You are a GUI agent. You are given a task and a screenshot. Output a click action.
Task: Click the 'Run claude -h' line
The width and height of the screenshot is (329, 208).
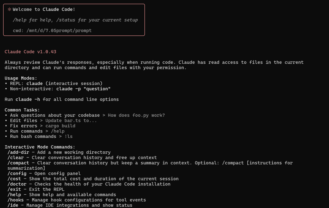(x=62, y=99)
